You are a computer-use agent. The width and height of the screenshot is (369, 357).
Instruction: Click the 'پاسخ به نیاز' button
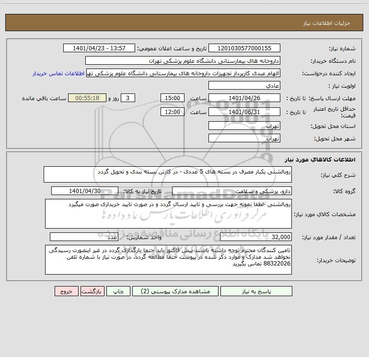(x=256, y=291)
